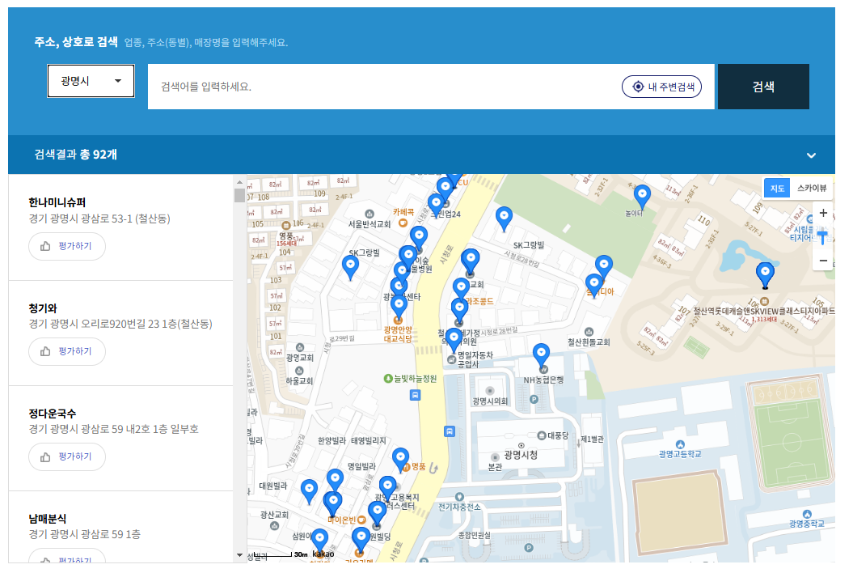Open the 광명시 city dropdown
Image resolution: width=853 pixels, height=573 pixels.
click(x=91, y=81)
